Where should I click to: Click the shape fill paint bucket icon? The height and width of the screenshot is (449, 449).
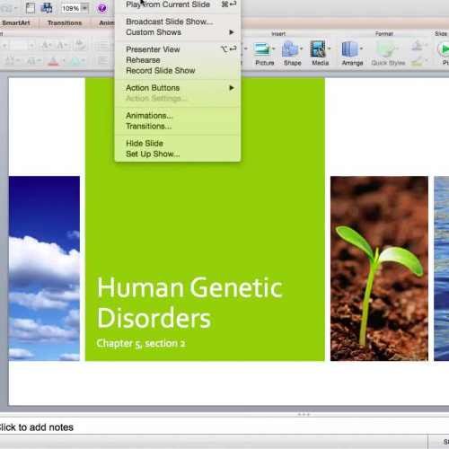417,46
